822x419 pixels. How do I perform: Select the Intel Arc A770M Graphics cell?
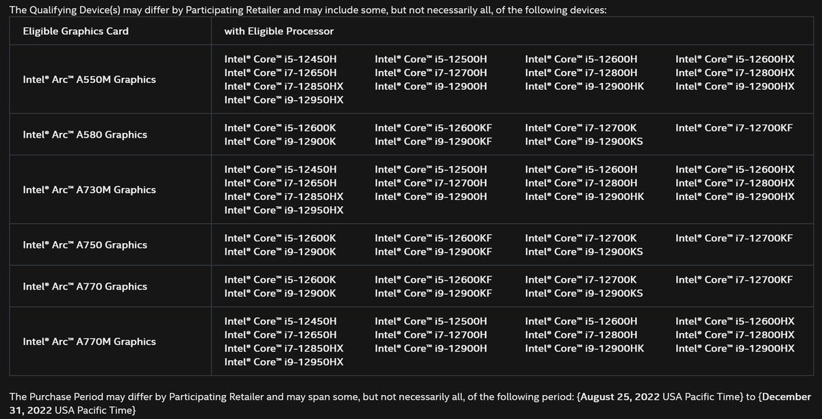(x=89, y=342)
